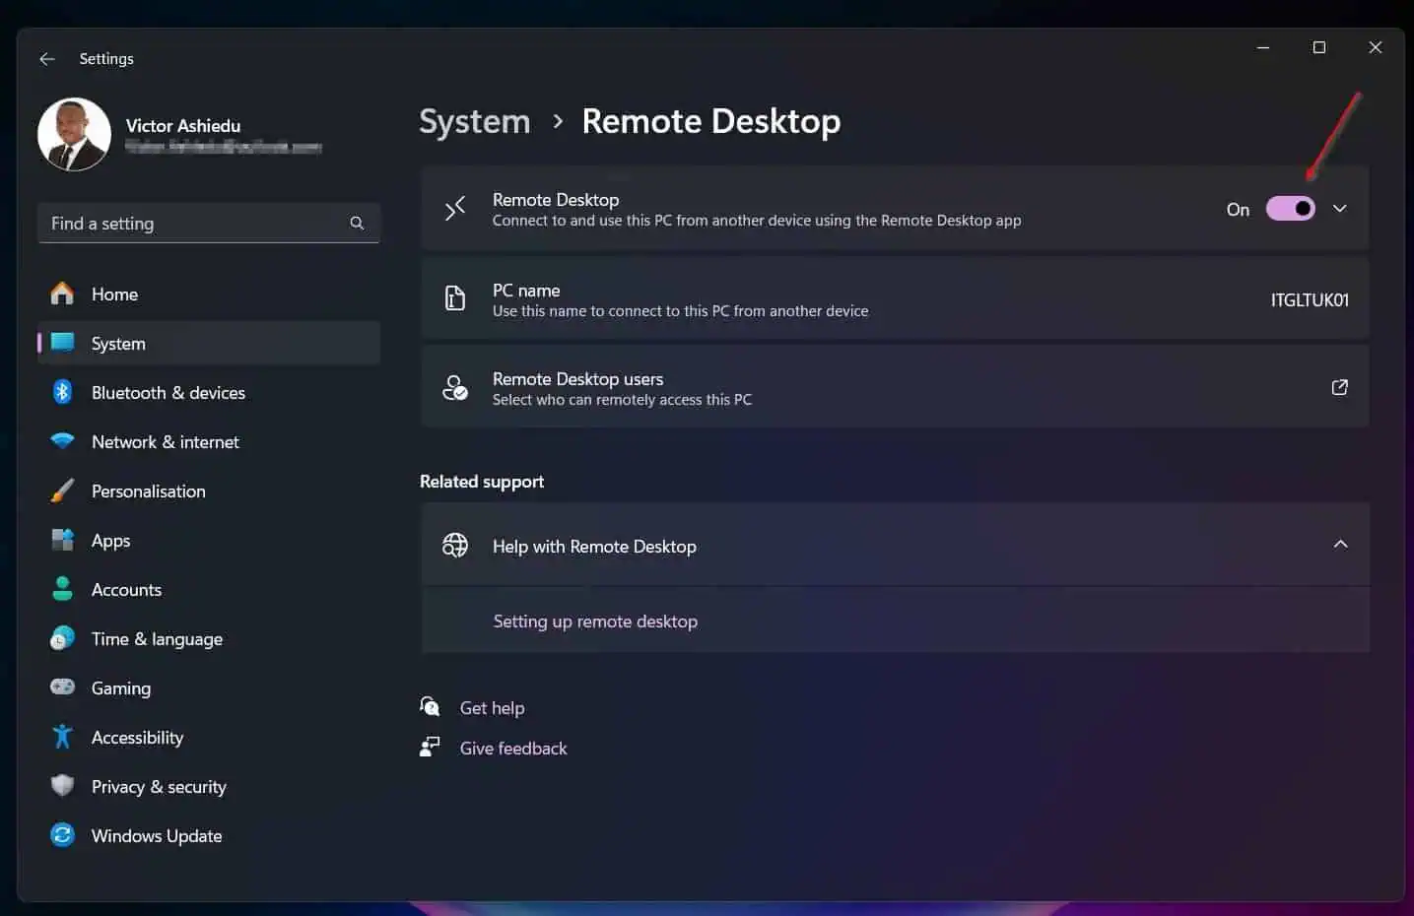The height and width of the screenshot is (916, 1414).
Task: Click Victor Ashiedu's profile picture
Action: click(x=74, y=134)
